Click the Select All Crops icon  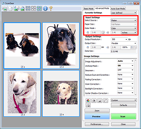point(39,8)
